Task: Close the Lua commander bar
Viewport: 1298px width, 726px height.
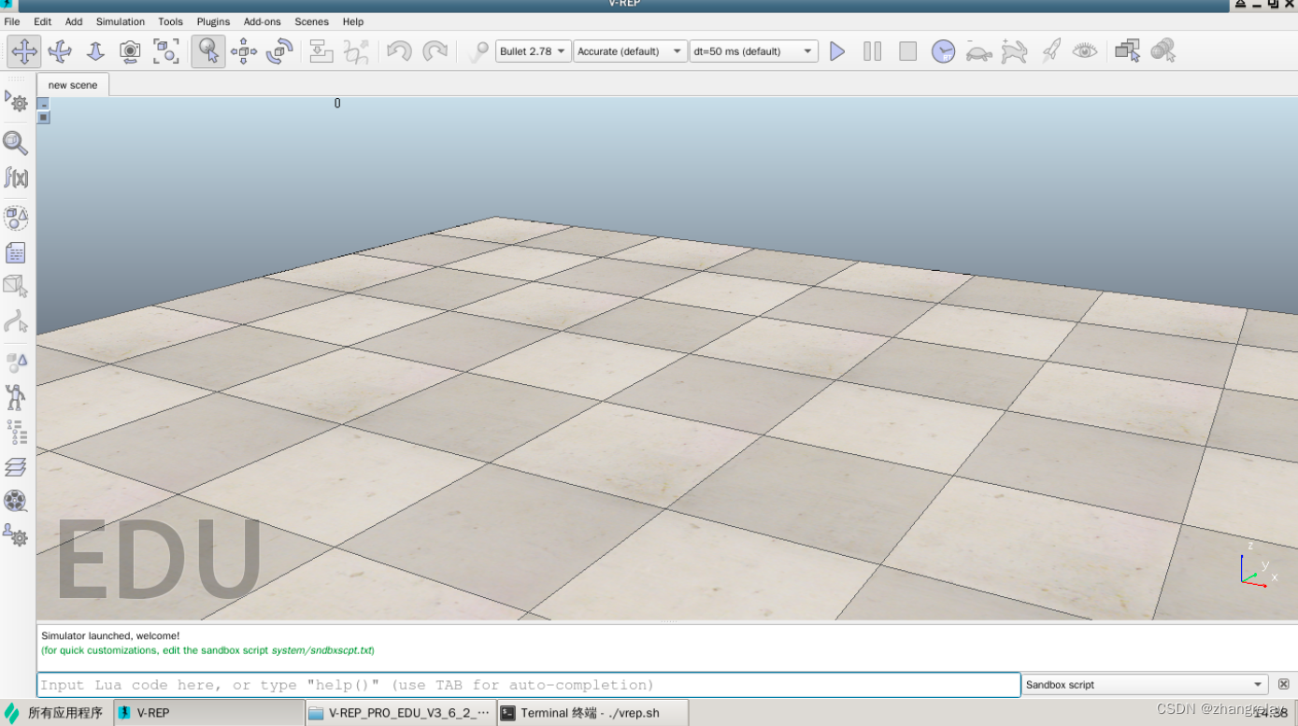Action: [1284, 685]
